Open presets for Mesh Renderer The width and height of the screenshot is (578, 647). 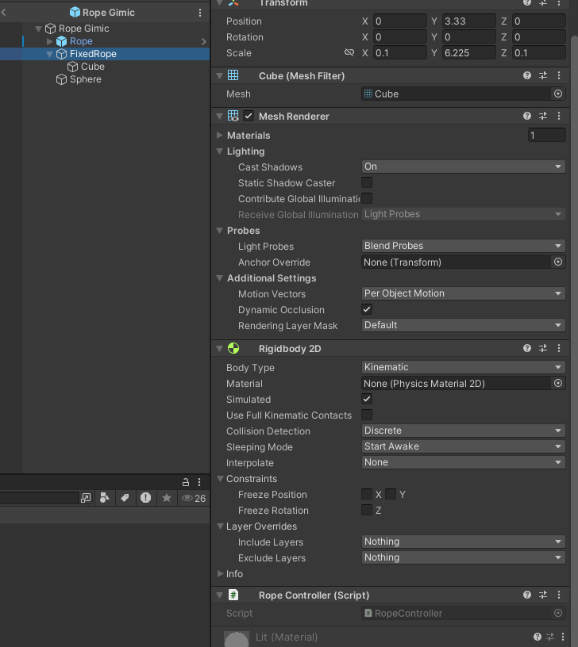pos(543,116)
